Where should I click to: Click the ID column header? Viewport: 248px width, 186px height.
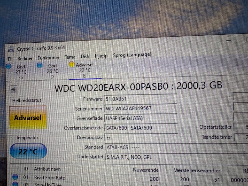coord(26,169)
